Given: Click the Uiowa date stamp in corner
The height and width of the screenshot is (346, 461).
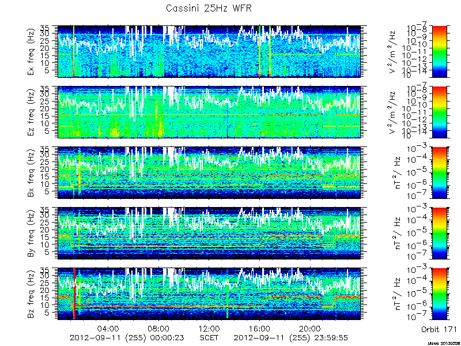Looking at the screenshot, I should [444, 343].
